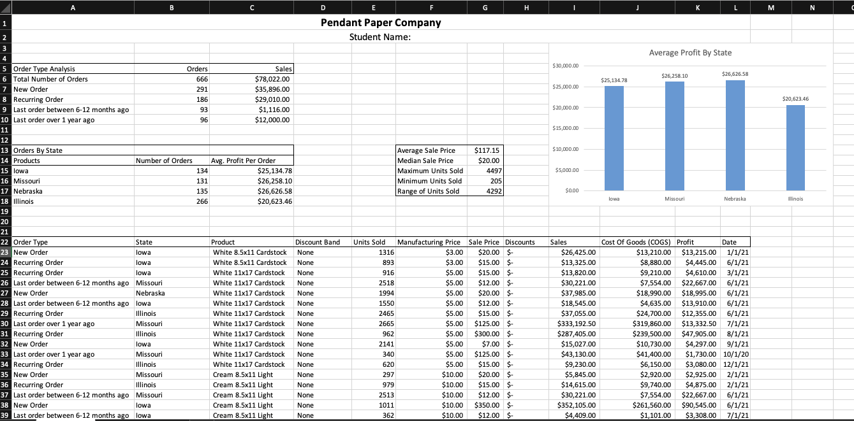Select row 13 header

click(6, 150)
